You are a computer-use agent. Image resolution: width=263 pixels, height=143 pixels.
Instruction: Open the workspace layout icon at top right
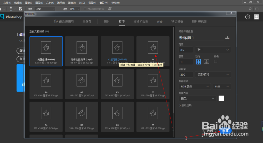[x=257, y=9]
